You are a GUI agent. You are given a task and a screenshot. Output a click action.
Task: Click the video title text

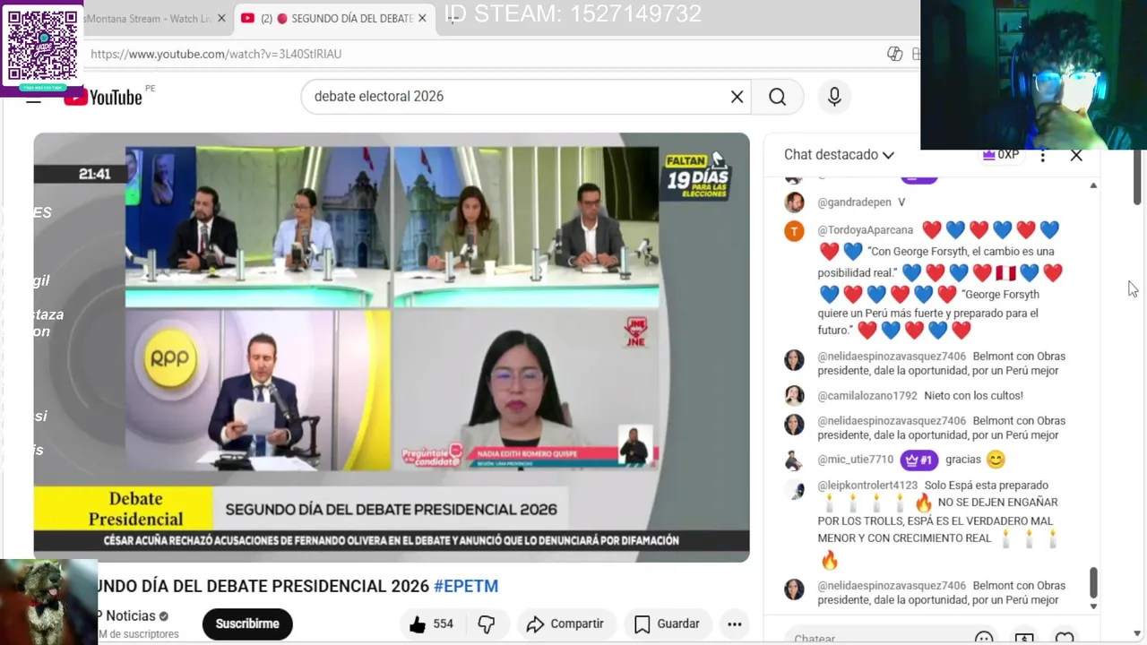[x=263, y=586]
